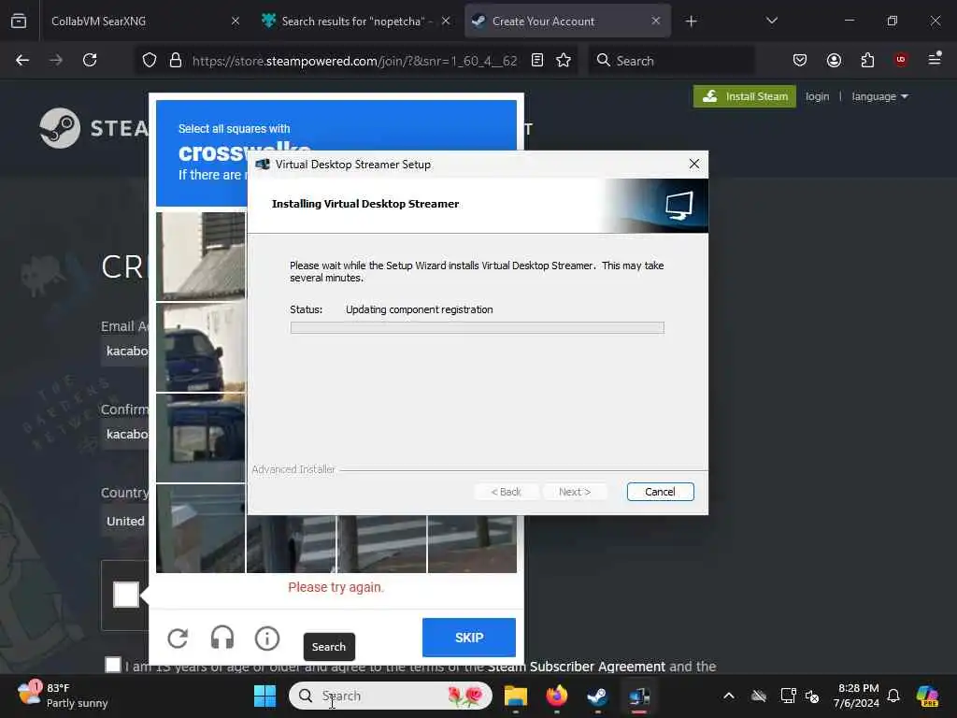Click the Steam URL address field
This screenshot has width=957, height=718.
click(x=354, y=61)
